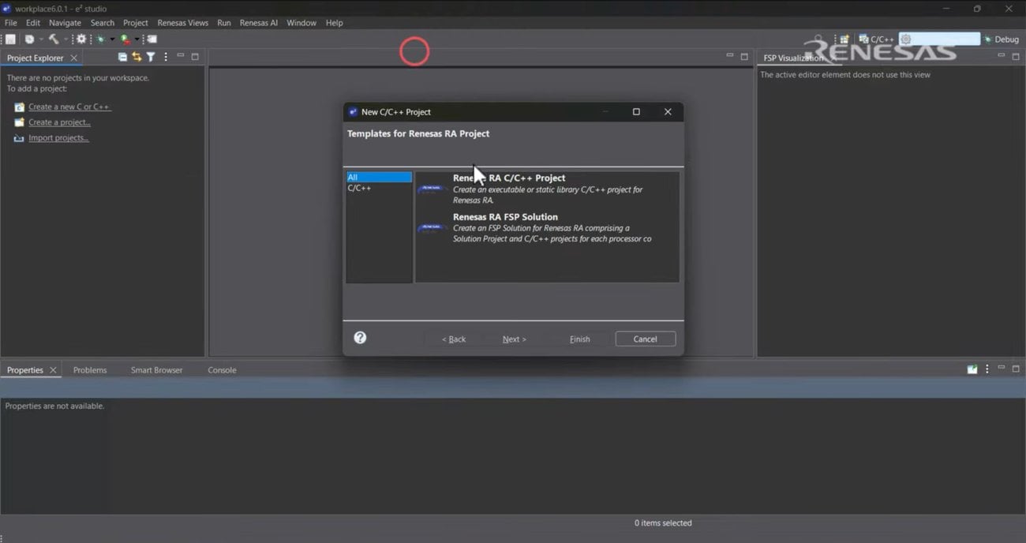Select Renesas RA C/C++ Project template
This screenshot has height=543, width=1026.
coord(547,189)
